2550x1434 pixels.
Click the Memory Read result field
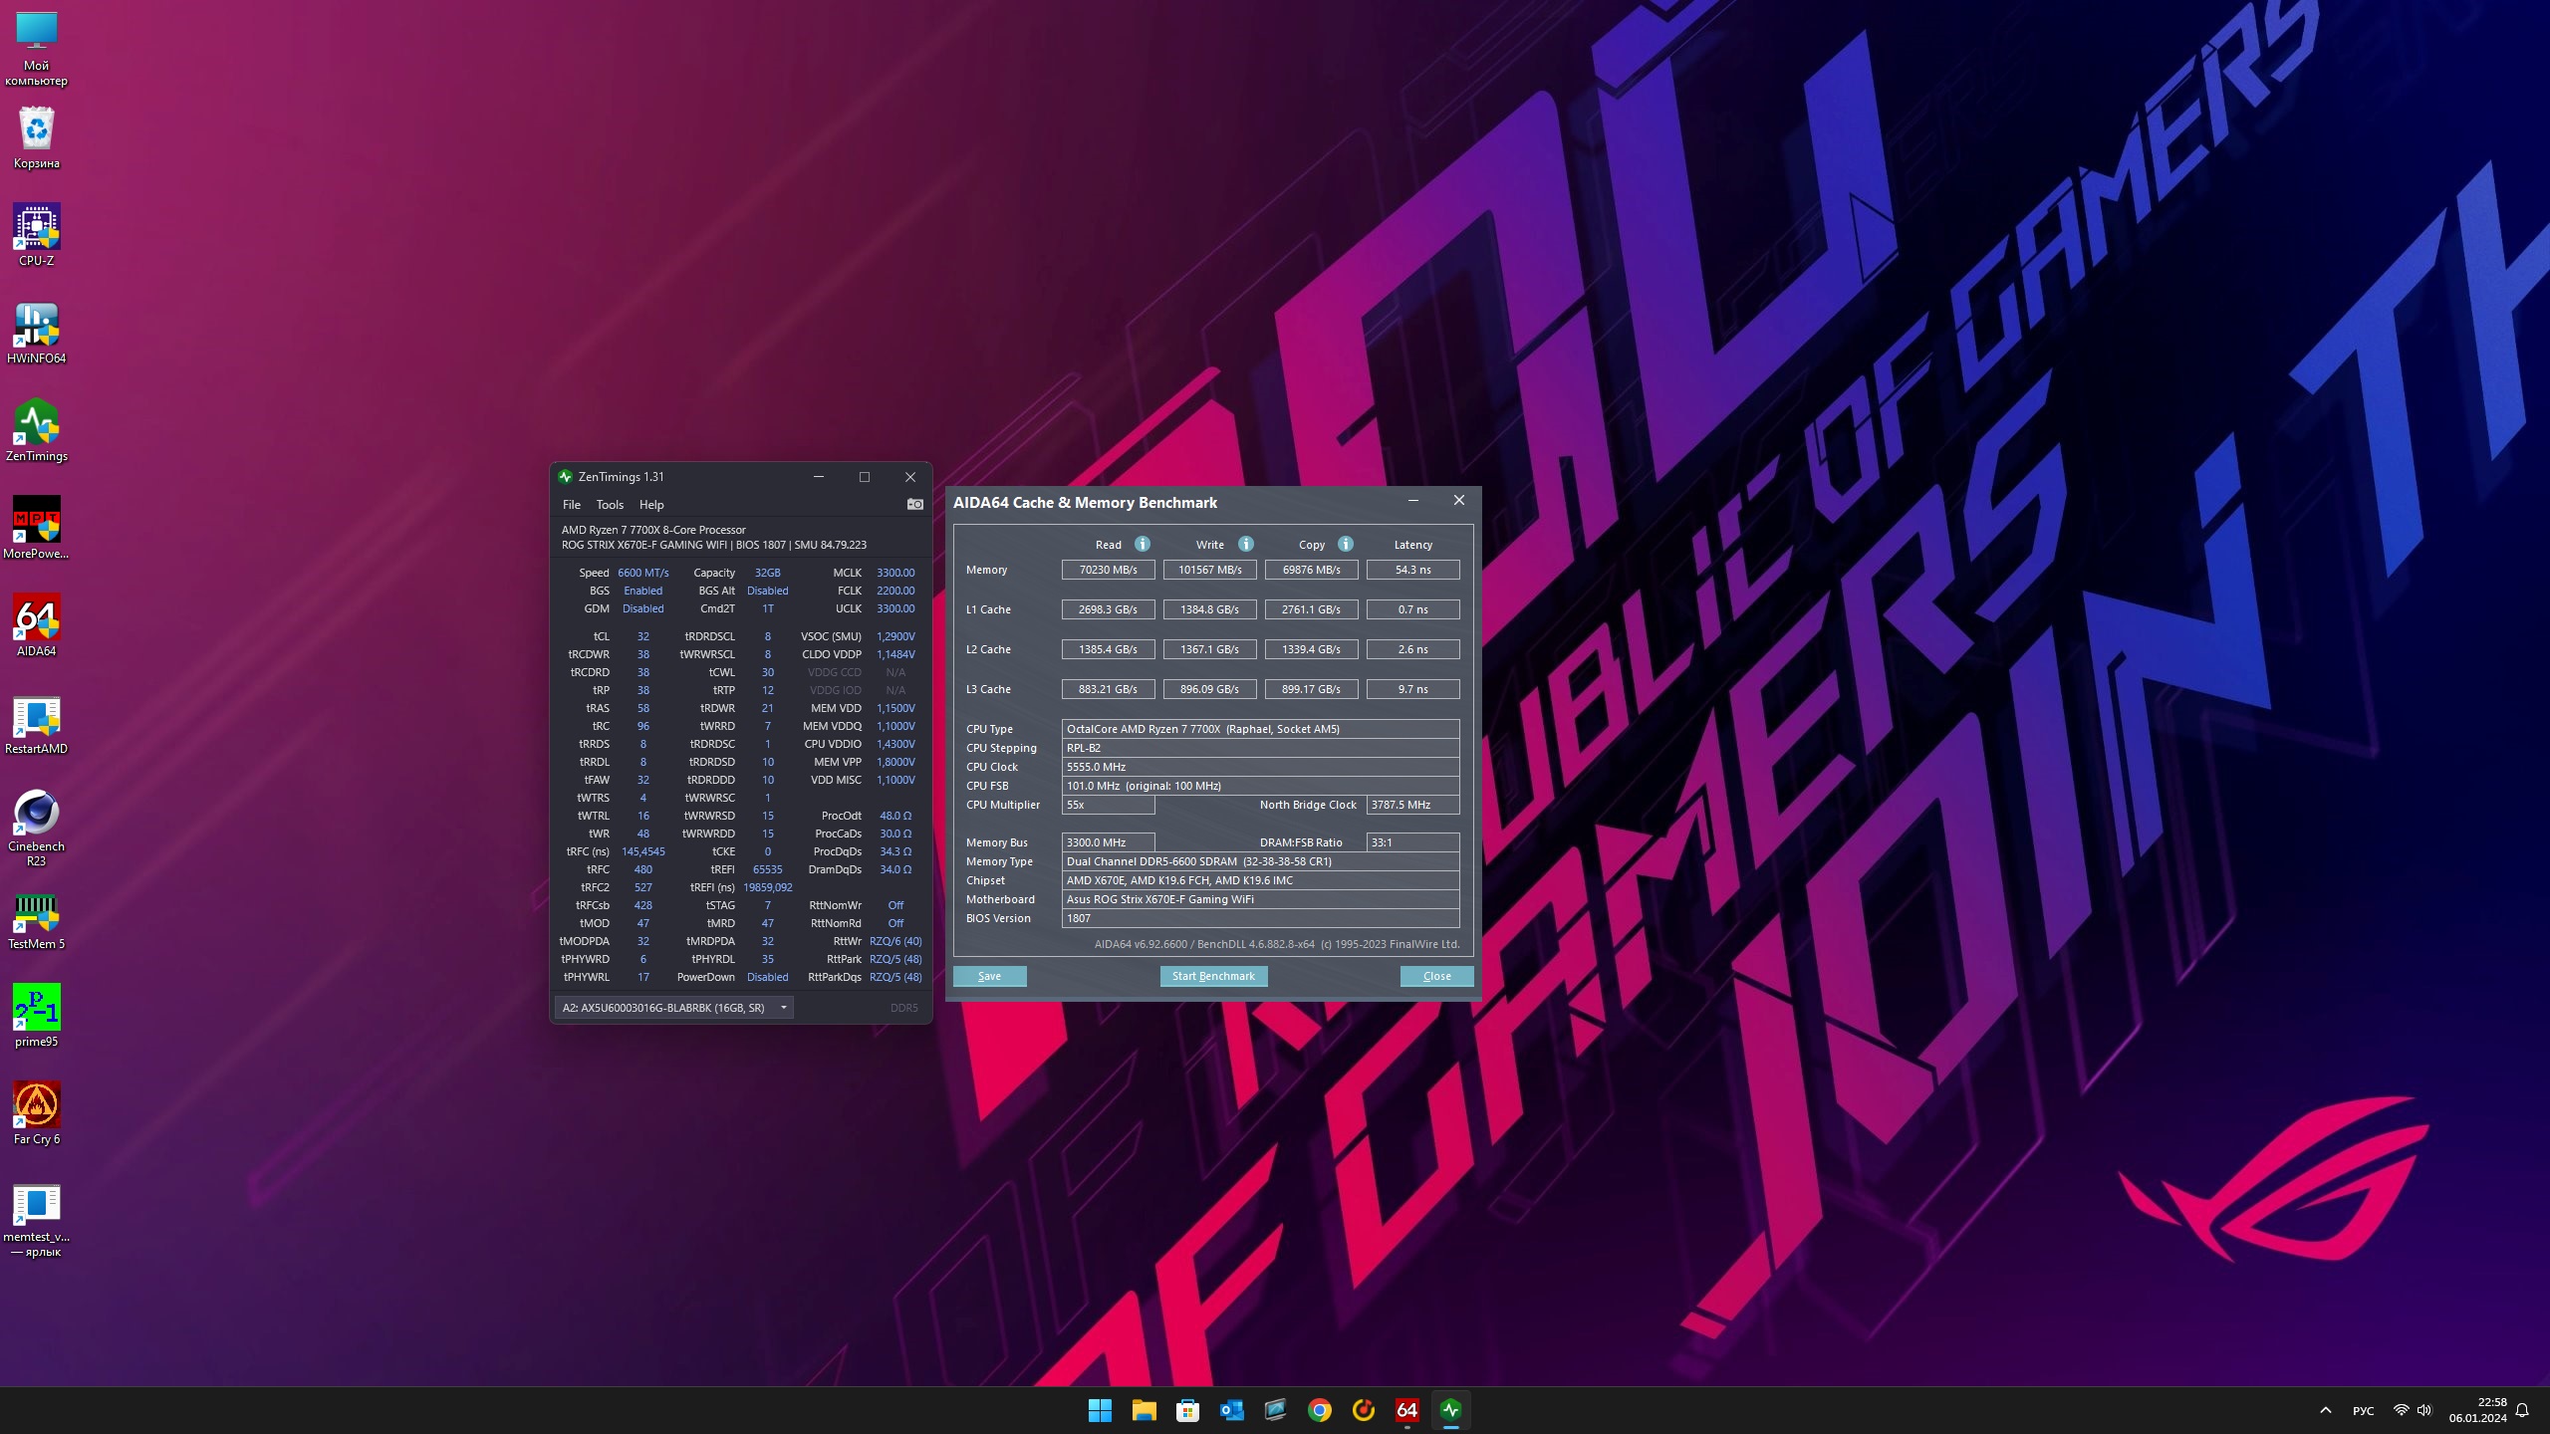(x=1108, y=570)
